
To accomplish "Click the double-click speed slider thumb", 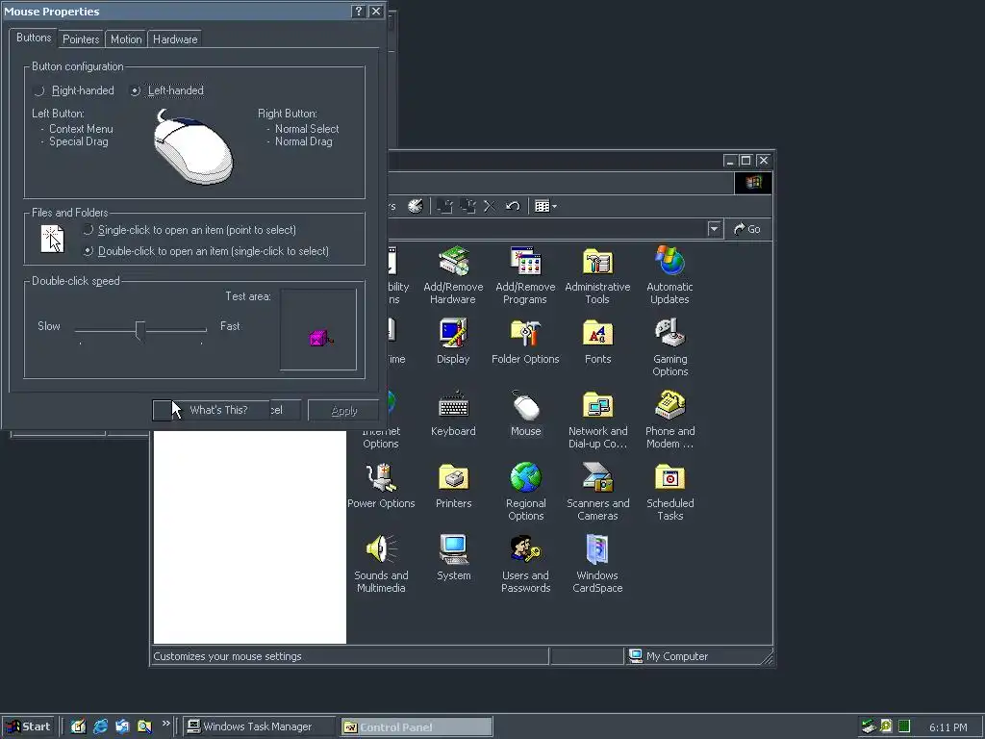I will click(140, 331).
